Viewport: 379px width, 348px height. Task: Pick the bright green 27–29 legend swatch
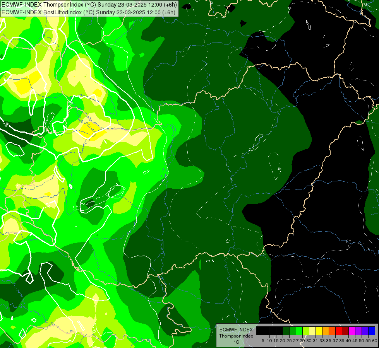[x=299, y=331]
